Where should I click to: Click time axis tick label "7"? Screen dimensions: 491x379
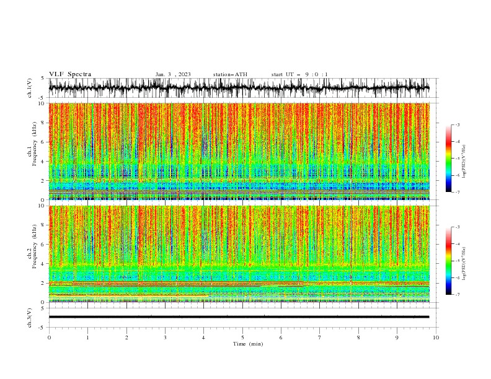click(x=320, y=338)
